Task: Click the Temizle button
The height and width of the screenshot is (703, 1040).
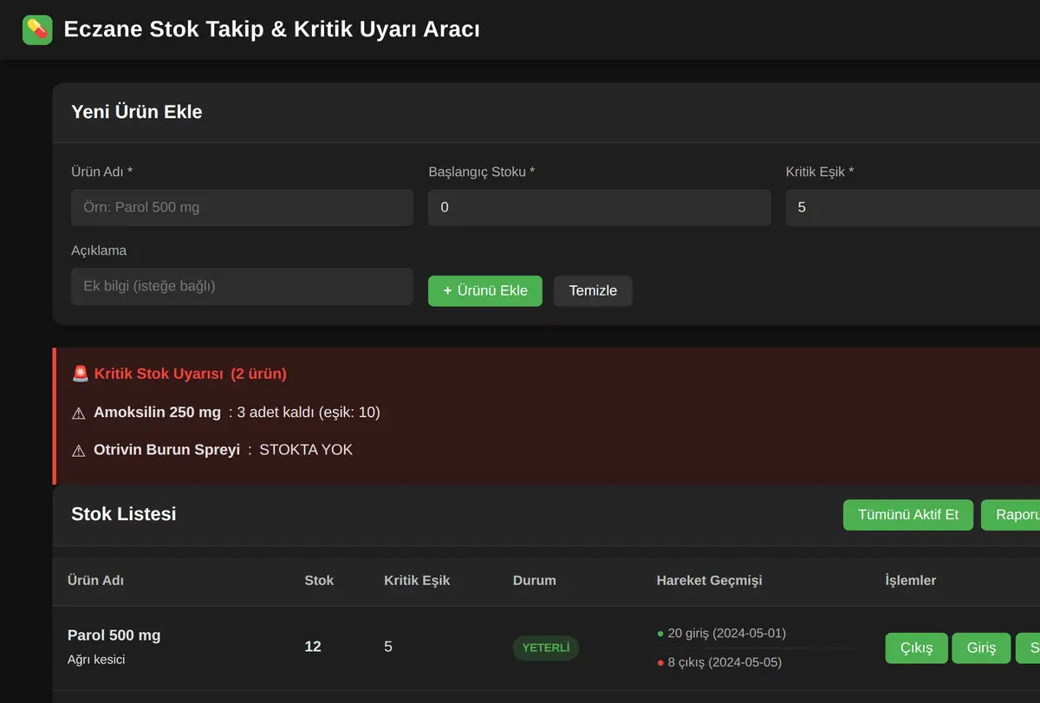Action: [593, 290]
